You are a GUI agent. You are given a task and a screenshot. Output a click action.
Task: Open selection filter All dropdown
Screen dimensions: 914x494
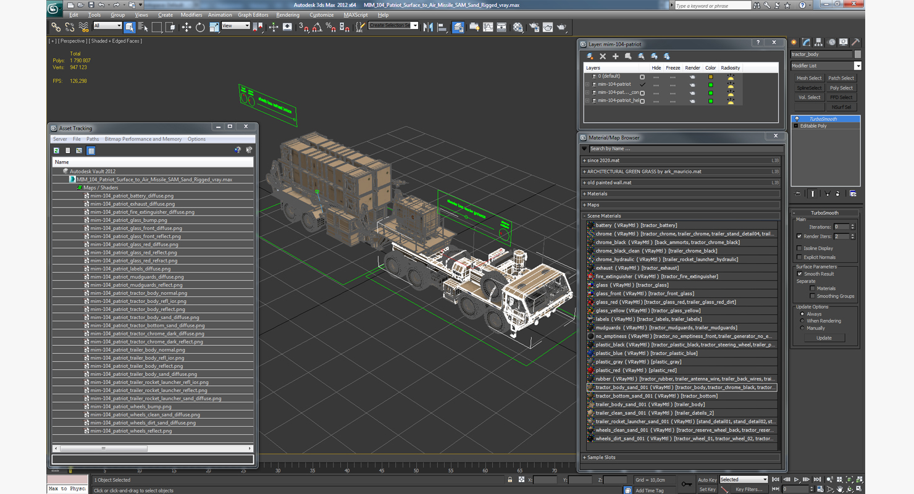[x=107, y=26]
